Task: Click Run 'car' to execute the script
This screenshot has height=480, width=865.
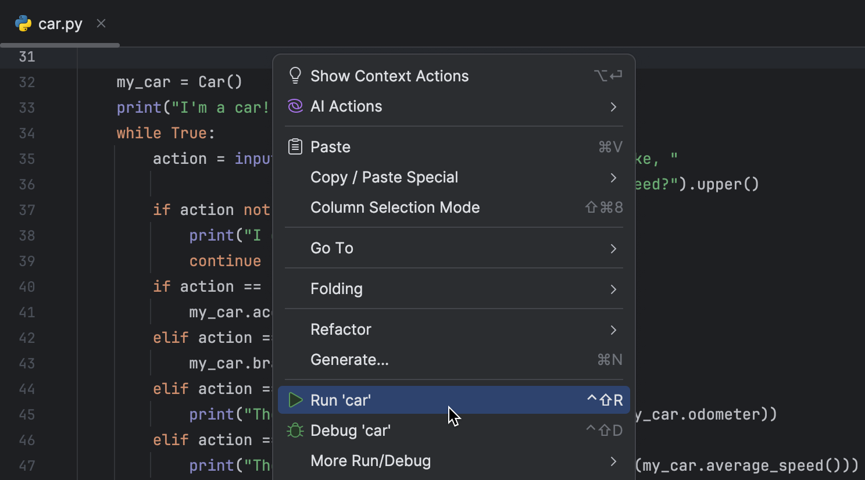Action: (x=340, y=400)
